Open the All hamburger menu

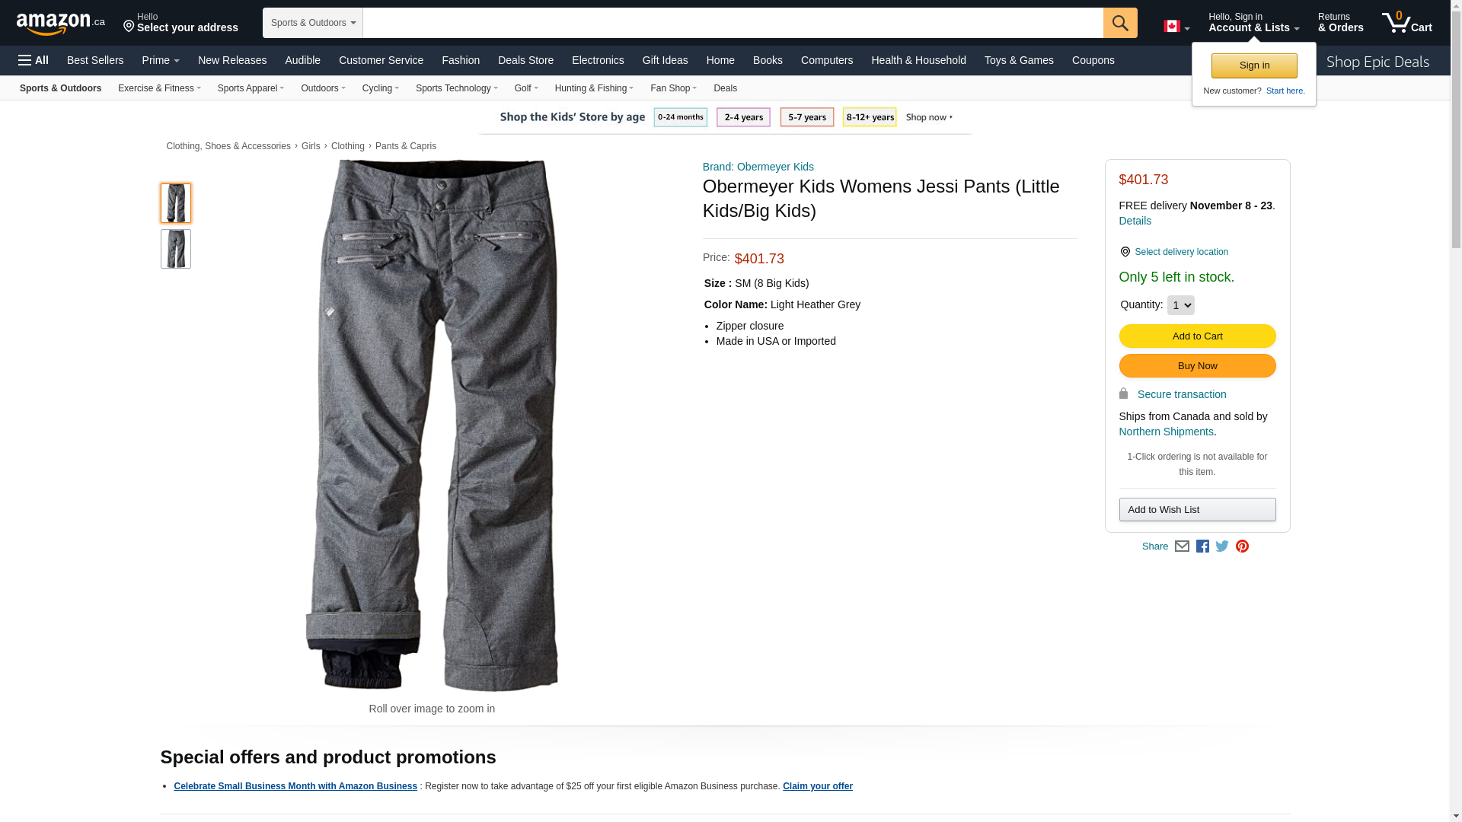point(34,60)
